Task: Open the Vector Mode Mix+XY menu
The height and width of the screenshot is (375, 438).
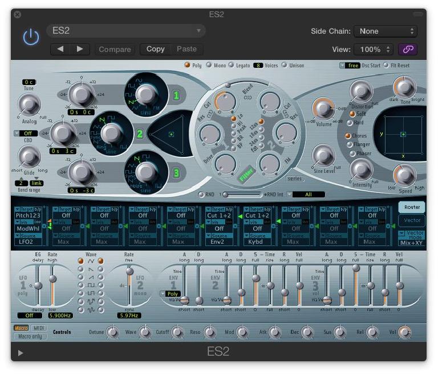Action: (411, 238)
